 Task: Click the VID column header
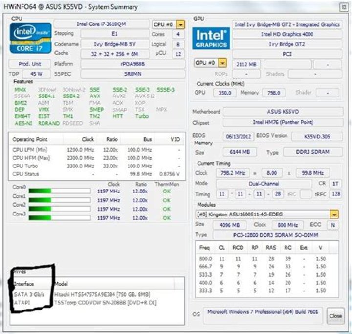pyautogui.click(x=170, y=139)
